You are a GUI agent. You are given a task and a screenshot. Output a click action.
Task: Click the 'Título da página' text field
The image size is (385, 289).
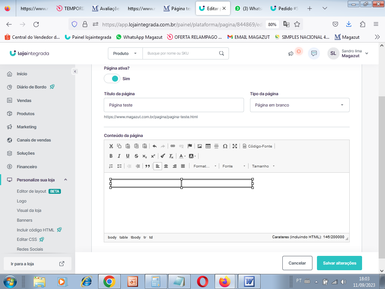[x=174, y=105]
